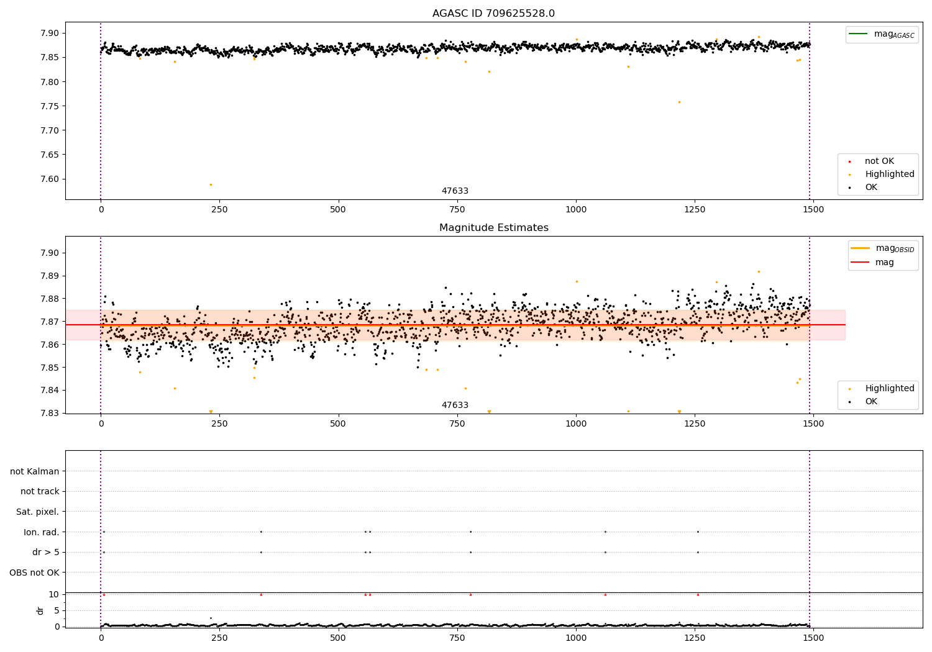
Task: Click the 'Ion. rad.' row label
Action: 42,532
